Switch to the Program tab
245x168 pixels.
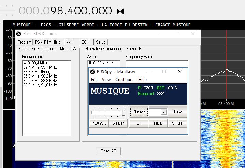pyautogui.click(x=24, y=42)
